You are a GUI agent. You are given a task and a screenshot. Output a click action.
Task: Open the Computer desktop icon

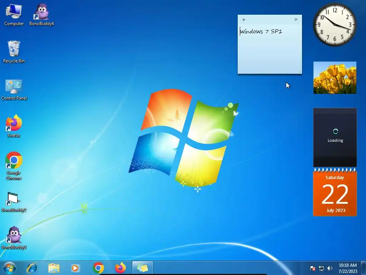(14, 14)
